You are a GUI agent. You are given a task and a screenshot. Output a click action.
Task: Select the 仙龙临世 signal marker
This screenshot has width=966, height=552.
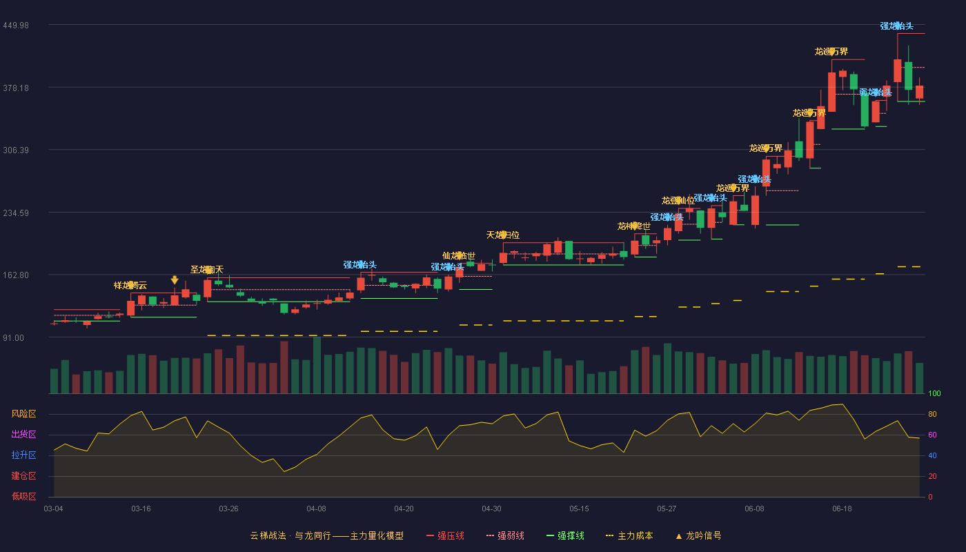point(459,256)
